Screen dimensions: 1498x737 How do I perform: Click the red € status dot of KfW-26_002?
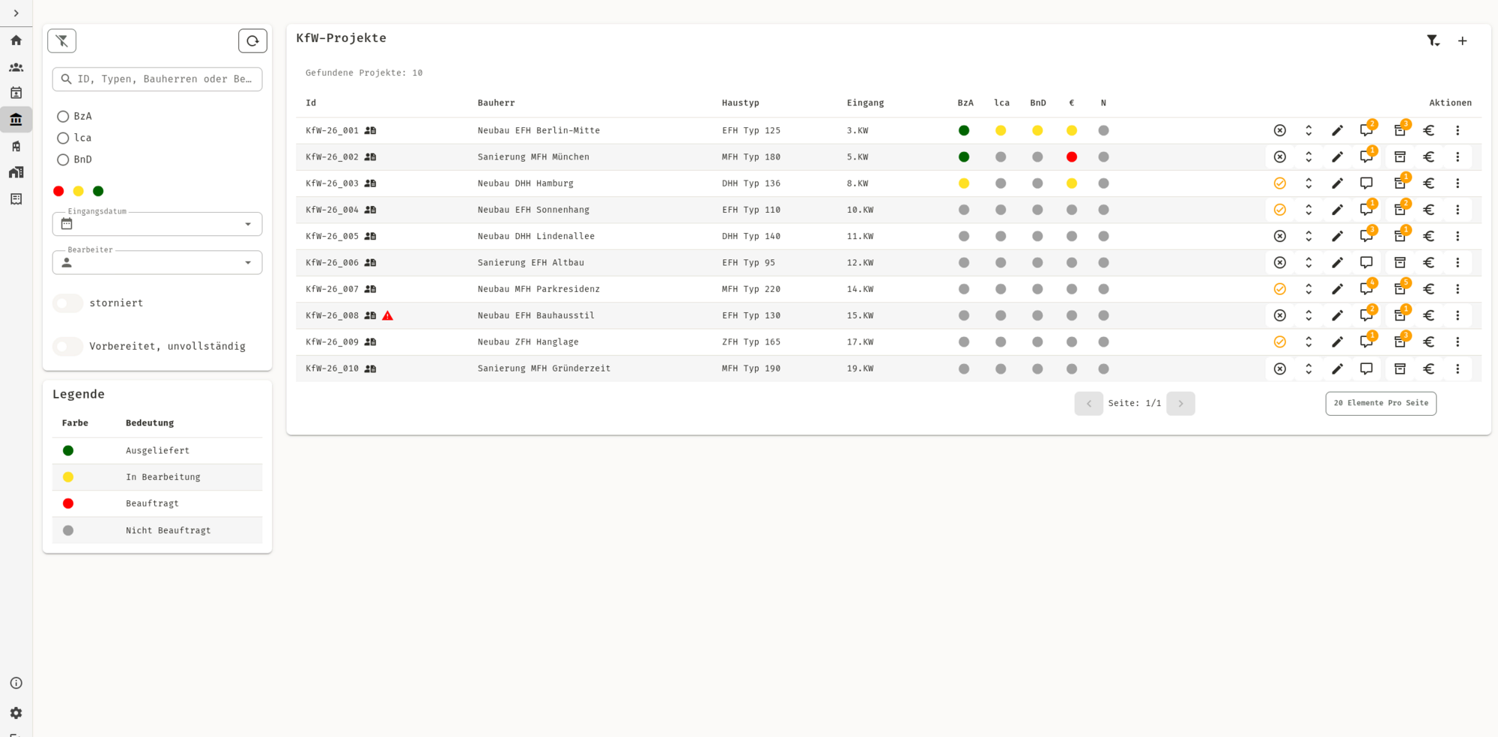point(1072,157)
